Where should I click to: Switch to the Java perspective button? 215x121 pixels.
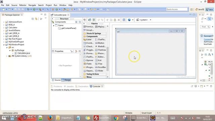pyautogui.click(x=210, y=9)
